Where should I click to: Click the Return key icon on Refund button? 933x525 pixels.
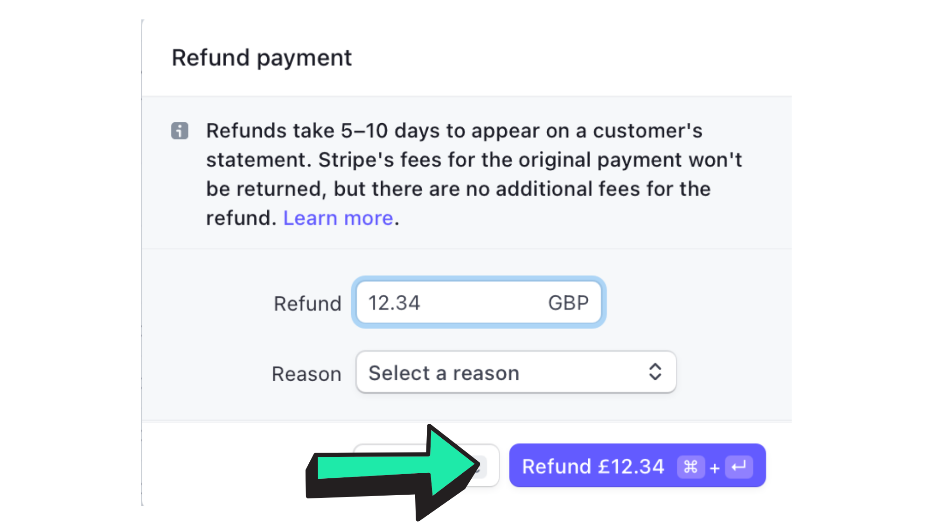[x=739, y=466]
